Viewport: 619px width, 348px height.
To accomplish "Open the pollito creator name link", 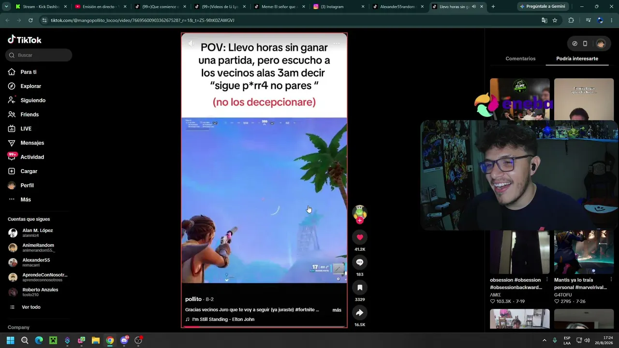I will tap(193, 299).
